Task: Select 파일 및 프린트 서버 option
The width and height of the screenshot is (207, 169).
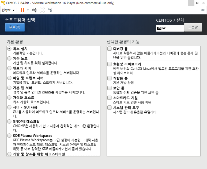Action: (x=9, y=78)
